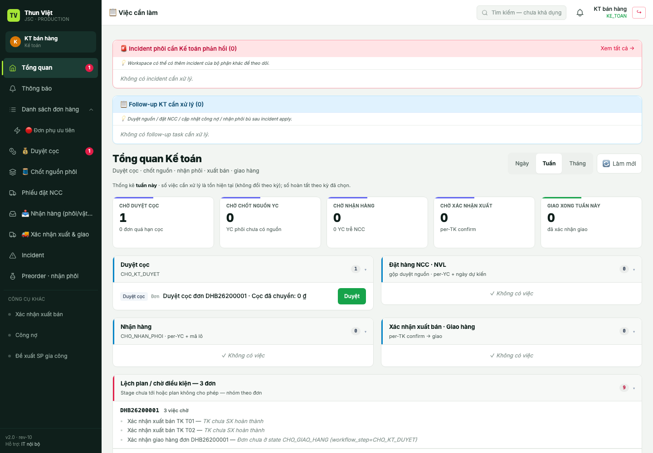This screenshot has height=453, width=653.
Task: Click the Danh sách đơn hàng list icon
Action: point(13,110)
